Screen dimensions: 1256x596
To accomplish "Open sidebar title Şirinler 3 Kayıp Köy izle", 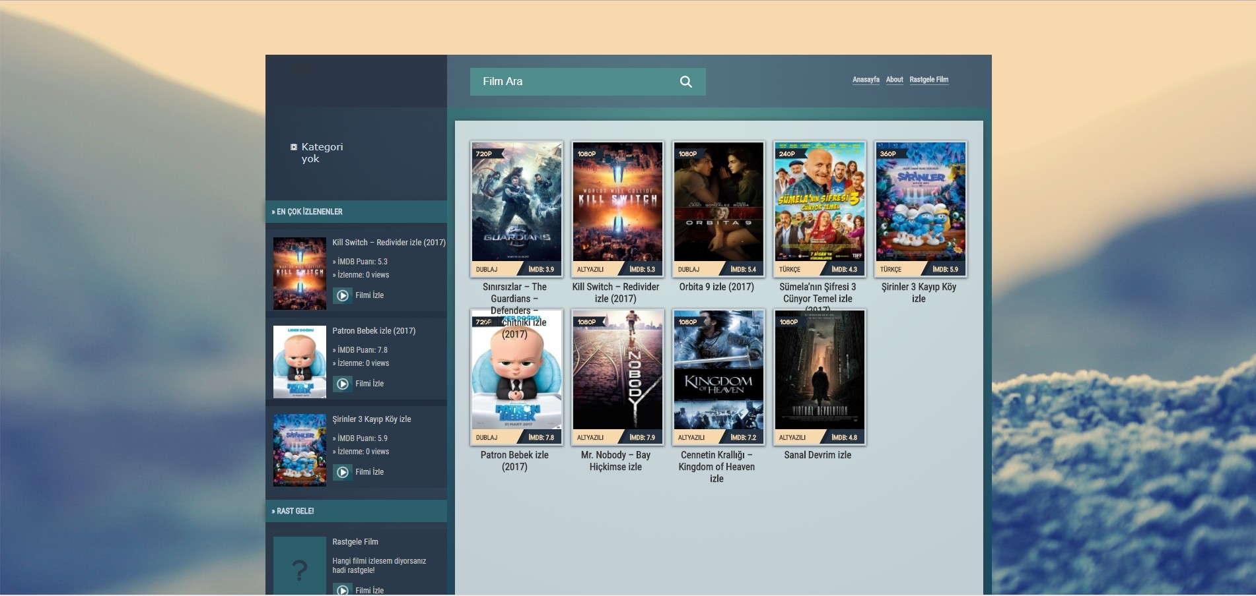I will click(372, 419).
